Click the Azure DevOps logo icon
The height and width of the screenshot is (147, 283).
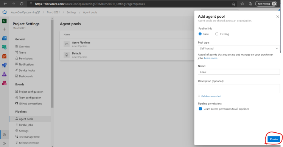pyautogui.click(x=4, y=12)
